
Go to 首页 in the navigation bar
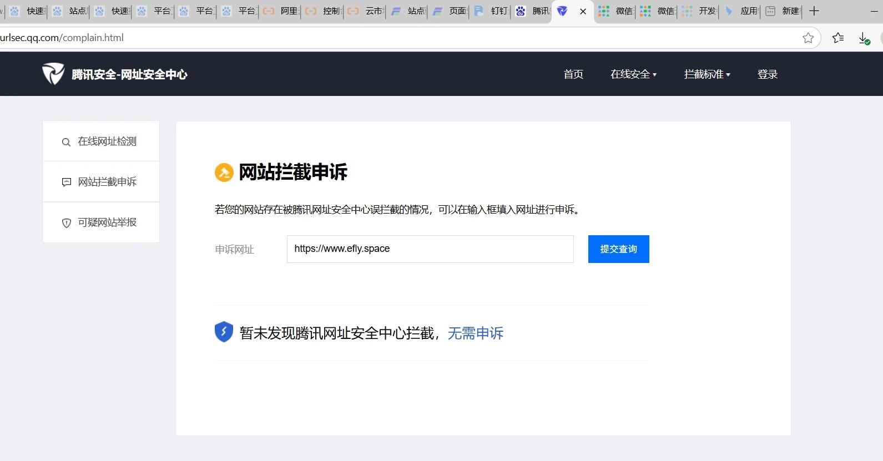[573, 74]
